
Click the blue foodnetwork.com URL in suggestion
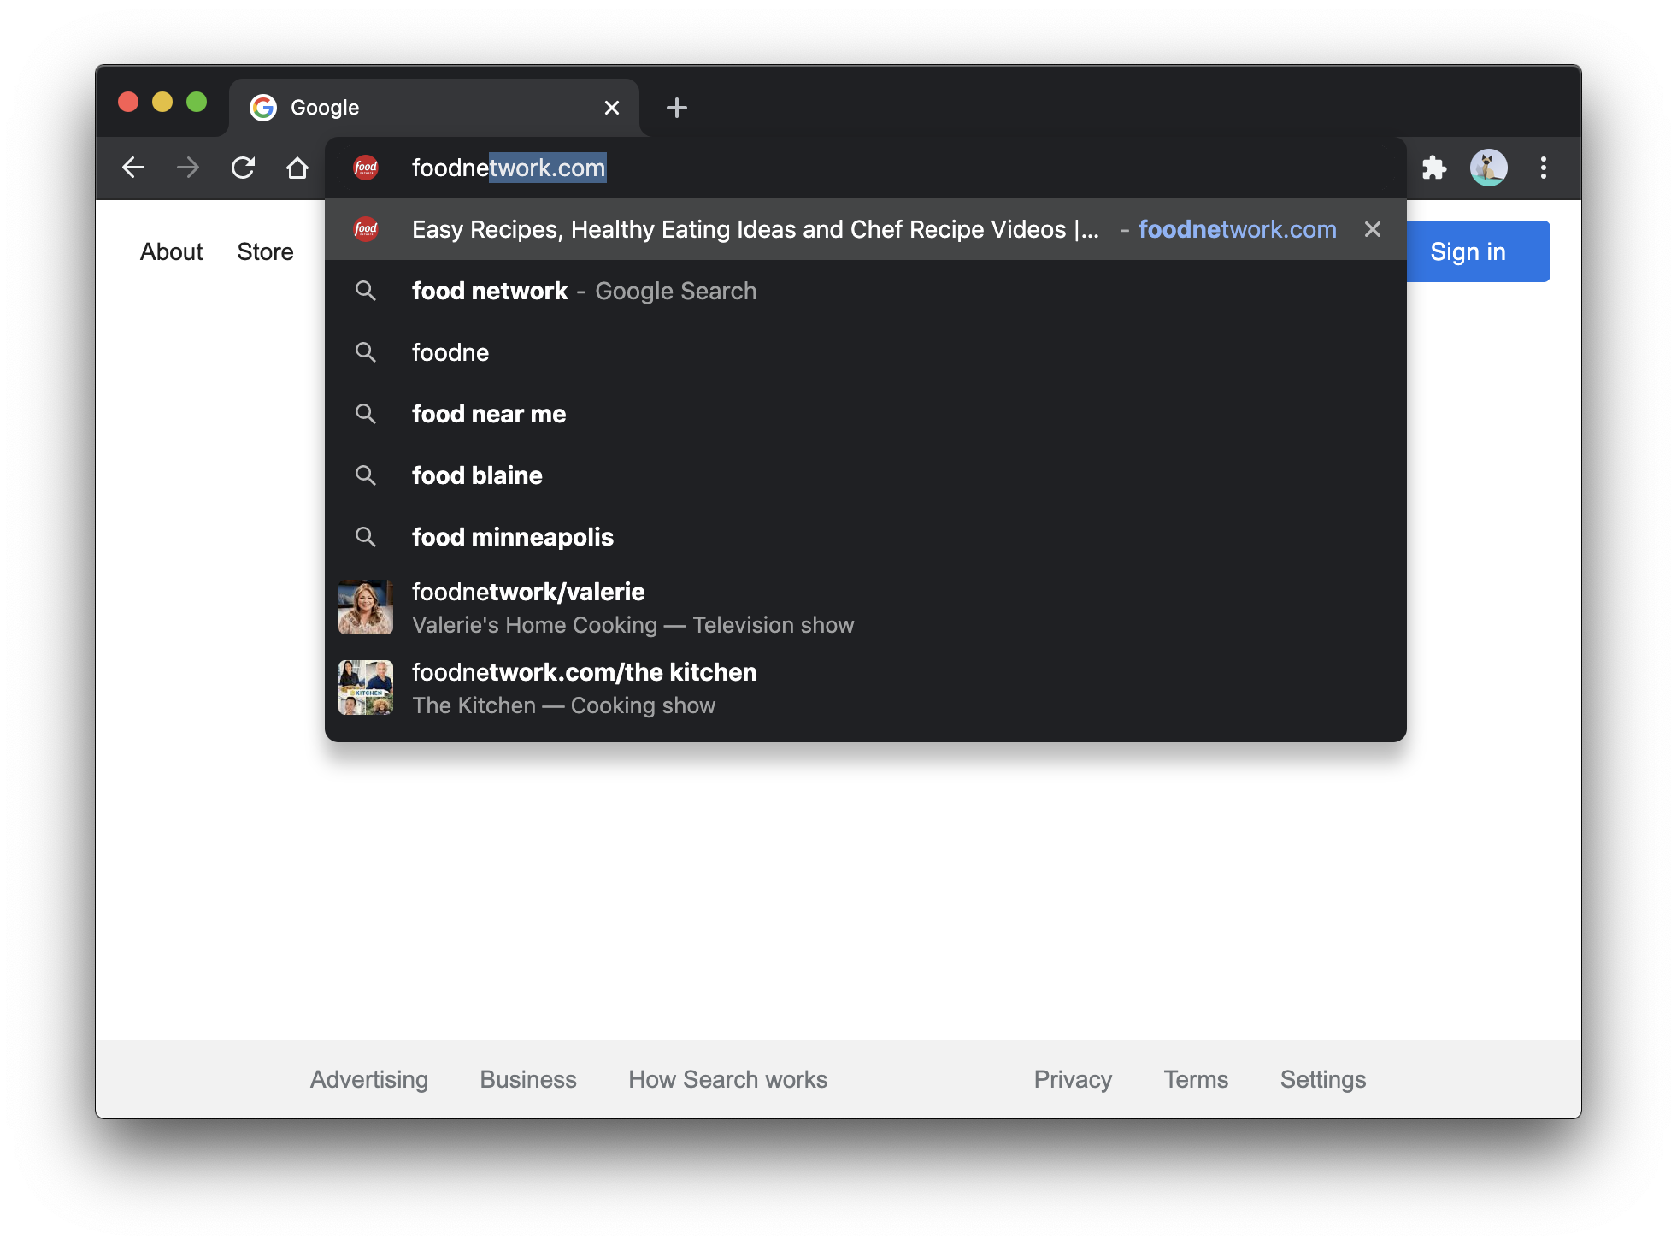click(x=1237, y=229)
